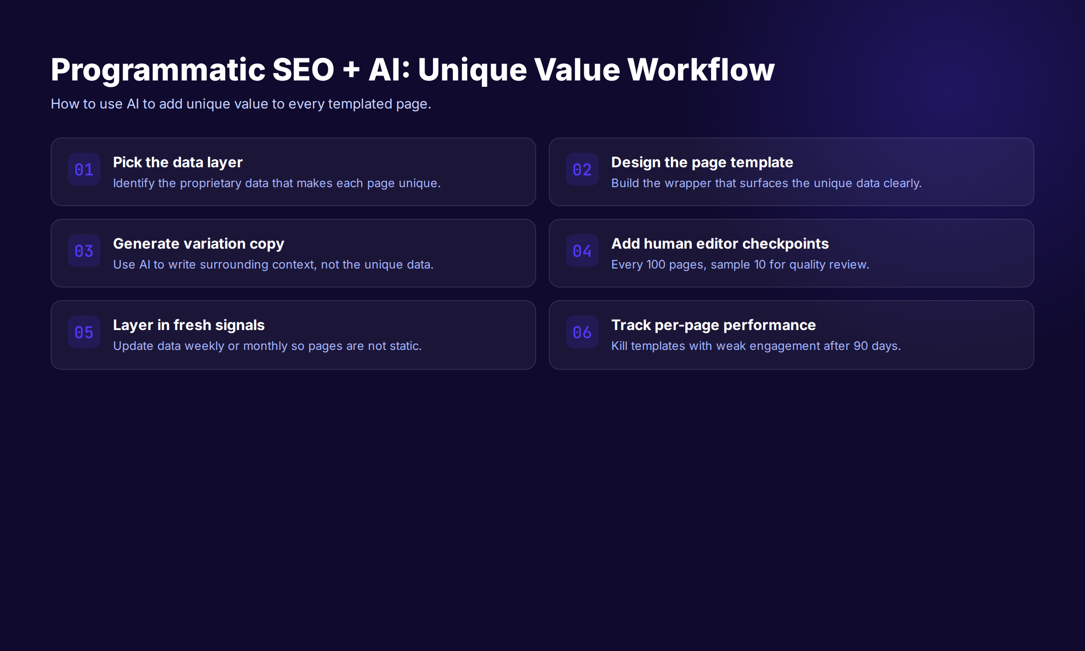Click the 05 step number badge
The width and height of the screenshot is (1085, 651).
(x=84, y=332)
